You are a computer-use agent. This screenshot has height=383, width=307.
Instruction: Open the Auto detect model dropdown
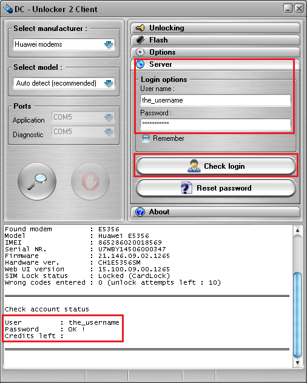click(x=64, y=83)
